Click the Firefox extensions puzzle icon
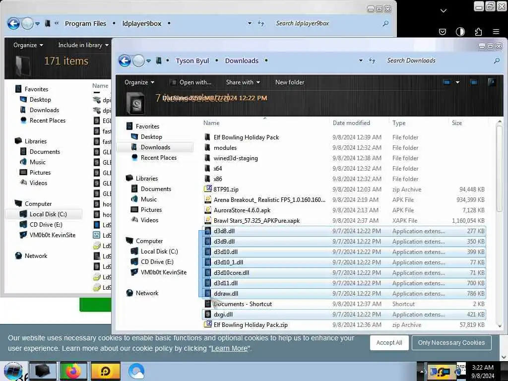Screen dimensions: 508x381 (x=478, y=31)
